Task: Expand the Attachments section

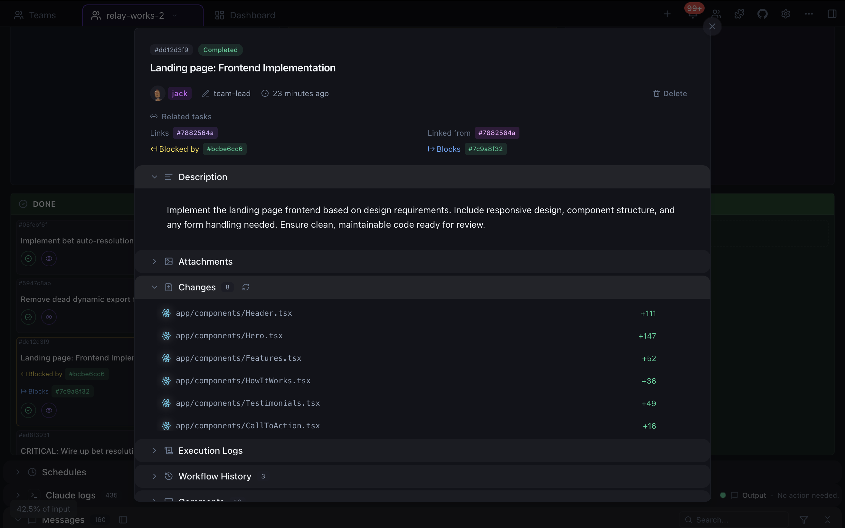Action: pyautogui.click(x=155, y=261)
